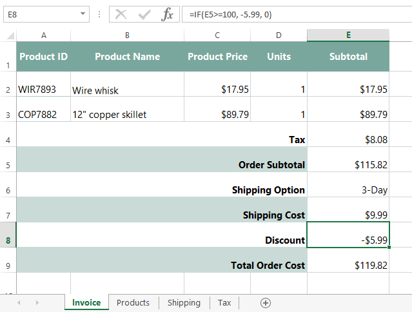Click into the formula bar text
The width and height of the screenshot is (412, 312).
pyautogui.click(x=290, y=14)
